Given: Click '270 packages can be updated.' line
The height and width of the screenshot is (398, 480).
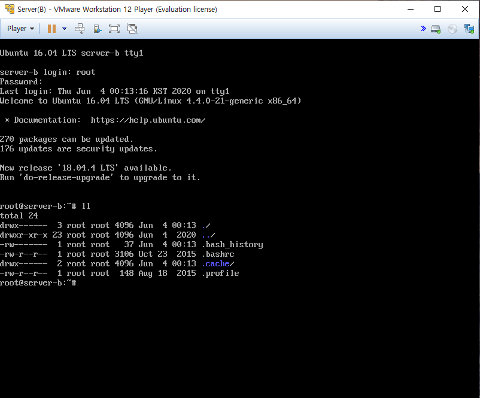Looking at the screenshot, I should (67, 139).
